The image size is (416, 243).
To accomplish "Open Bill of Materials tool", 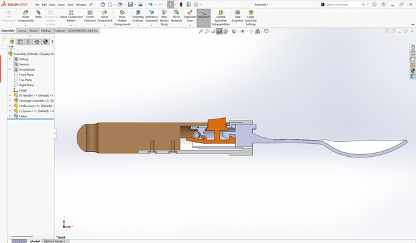I will click(x=176, y=16).
